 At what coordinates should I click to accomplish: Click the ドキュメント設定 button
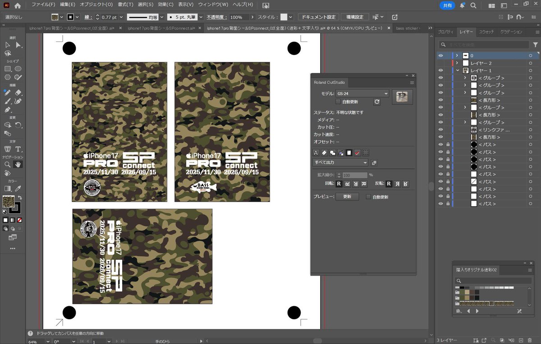pos(319,17)
